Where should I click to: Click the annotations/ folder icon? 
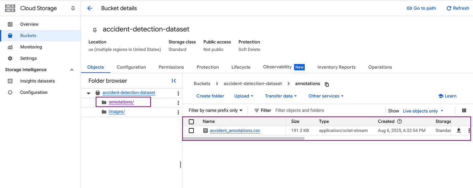104,102
